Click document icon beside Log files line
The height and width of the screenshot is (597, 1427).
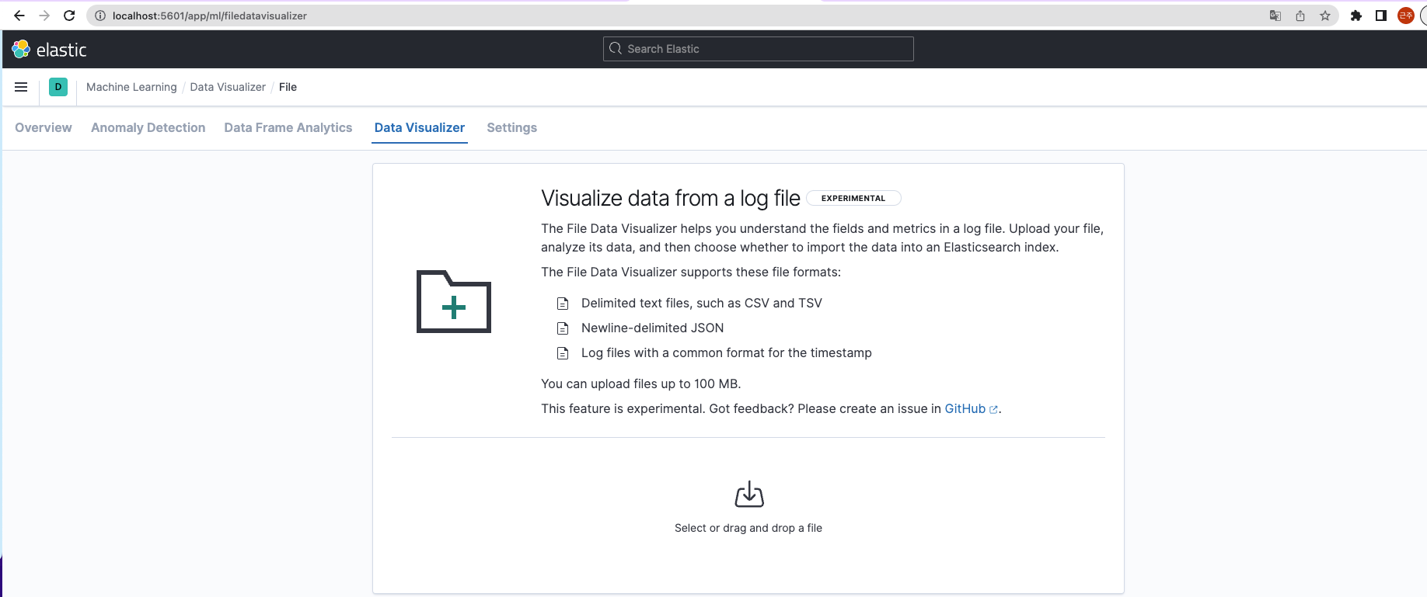(563, 353)
